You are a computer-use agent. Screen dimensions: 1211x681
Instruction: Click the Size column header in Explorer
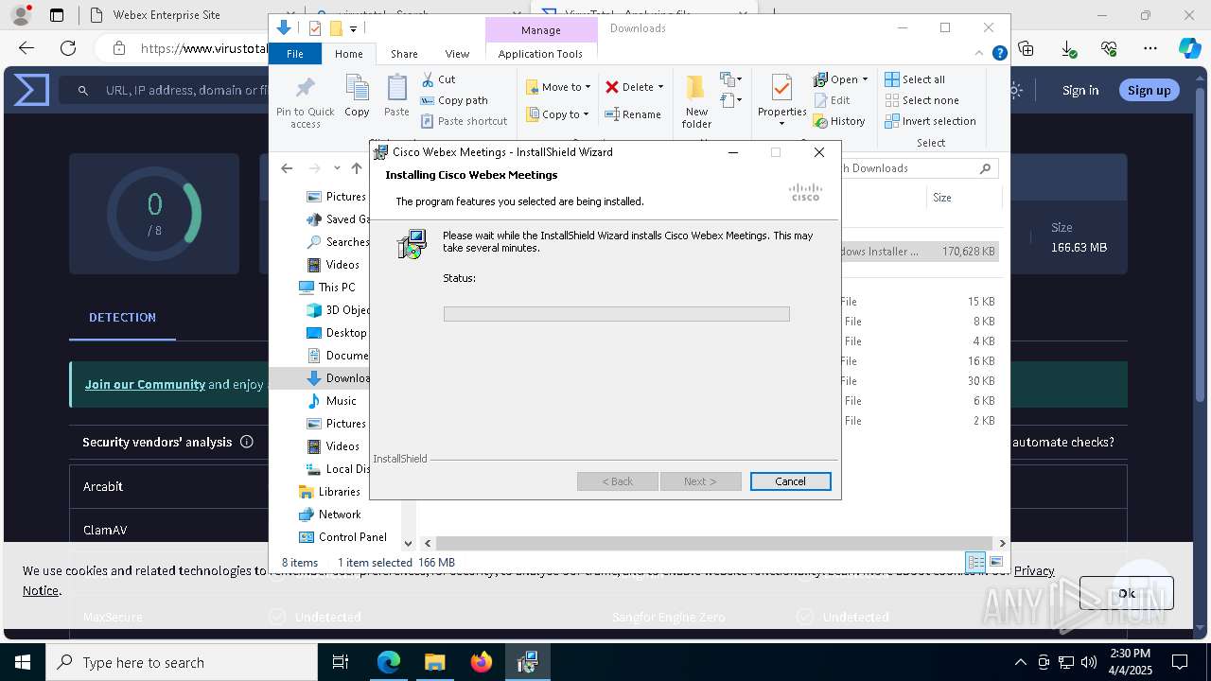[x=963, y=198]
